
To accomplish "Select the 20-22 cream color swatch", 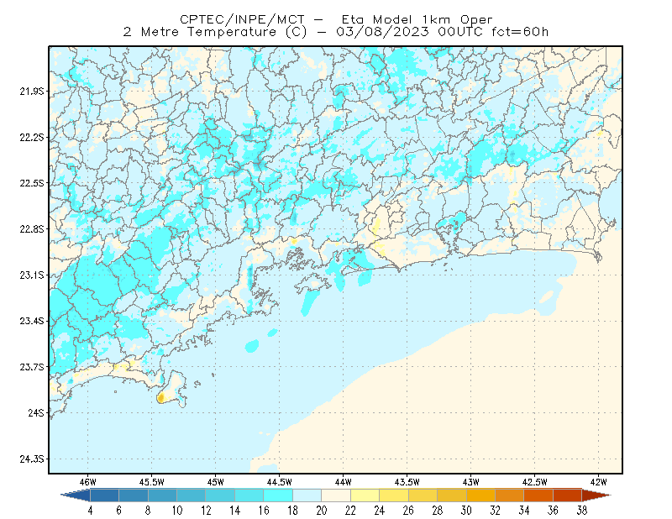I will pyautogui.click(x=336, y=495).
